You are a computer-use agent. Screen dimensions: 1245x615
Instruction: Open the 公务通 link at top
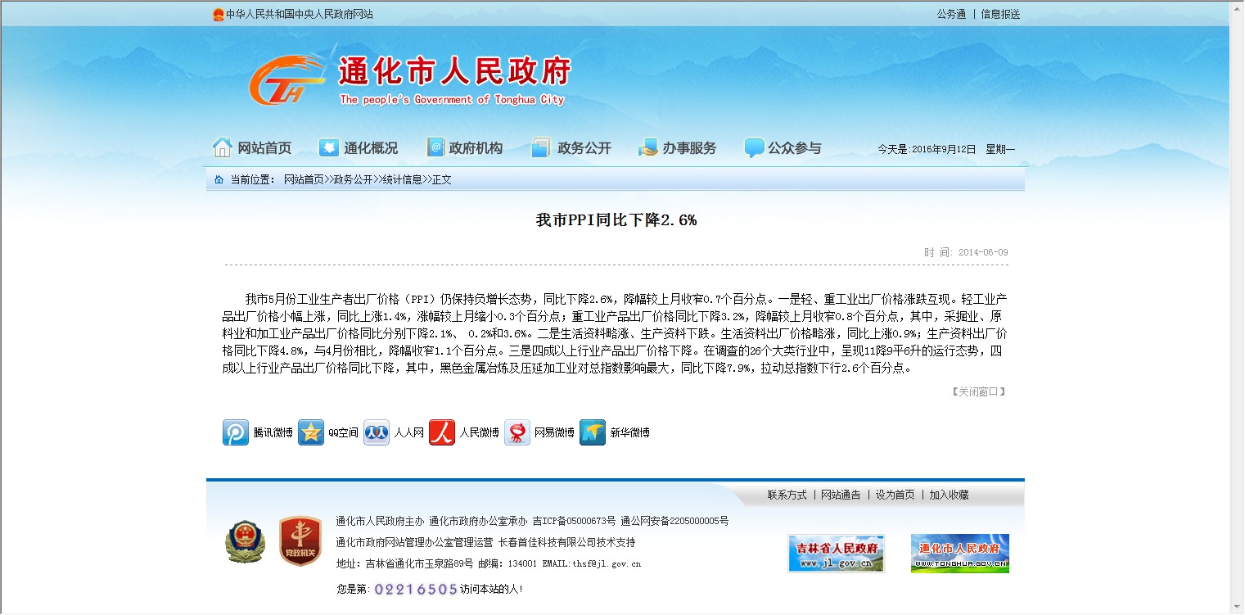coord(951,14)
